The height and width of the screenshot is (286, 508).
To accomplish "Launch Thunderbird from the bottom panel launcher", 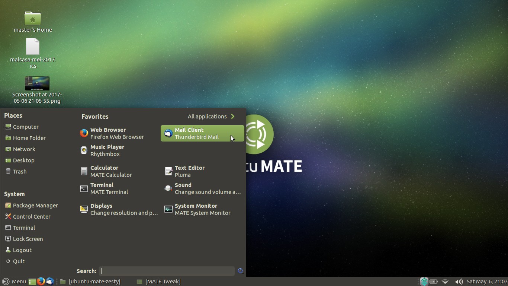I will (x=50, y=282).
